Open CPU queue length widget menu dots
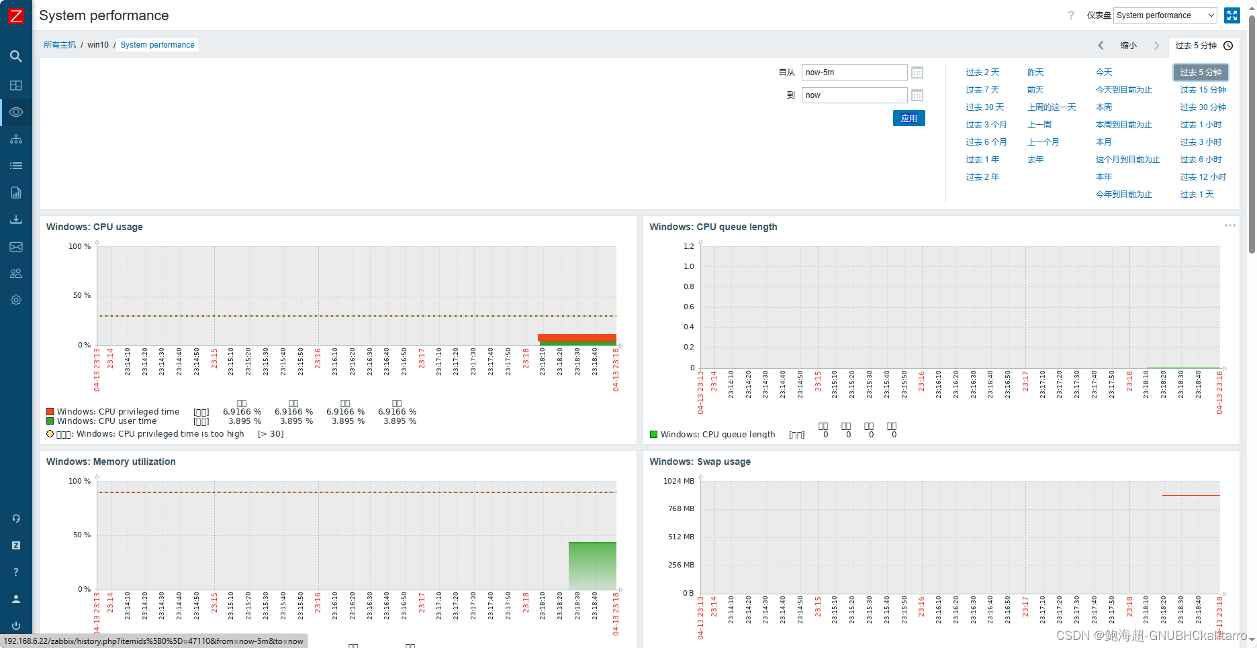Viewport: 1257px width, 648px height. coord(1230,225)
